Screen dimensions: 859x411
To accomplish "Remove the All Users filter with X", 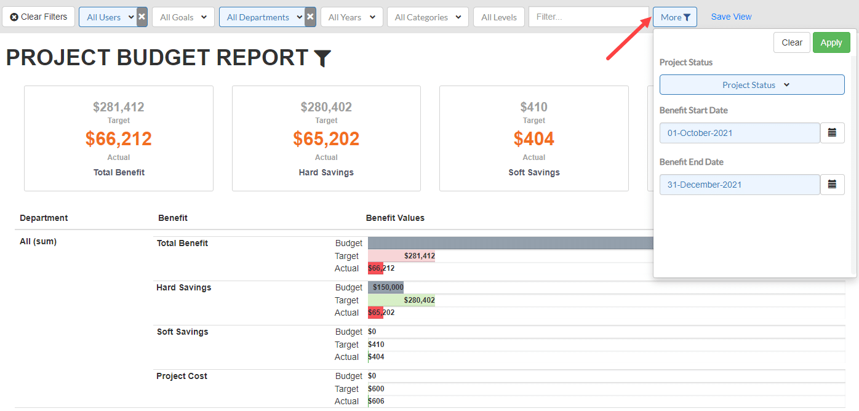I will (x=142, y=17).
